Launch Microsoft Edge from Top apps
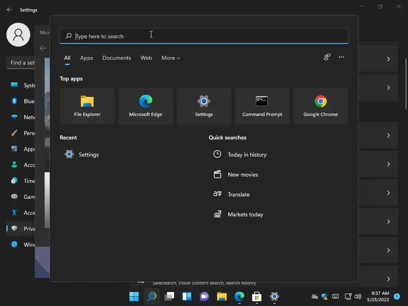 [145, 106]
